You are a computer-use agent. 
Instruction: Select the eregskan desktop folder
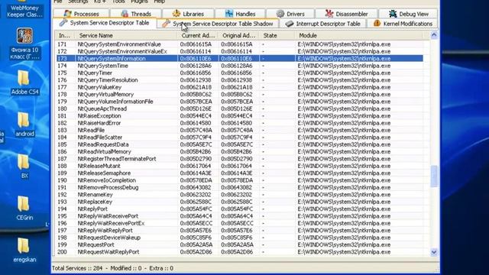coord(24,250)
